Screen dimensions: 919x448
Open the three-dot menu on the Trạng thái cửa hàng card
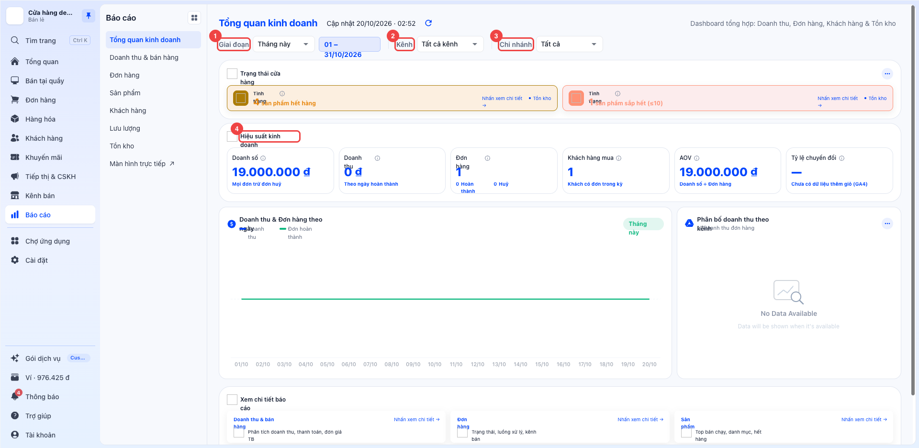[x=887, y=74]
